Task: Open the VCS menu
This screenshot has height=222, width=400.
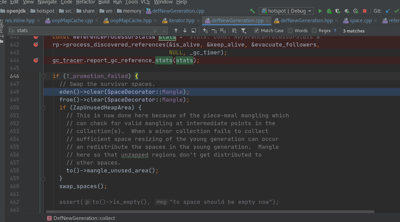Action: (x=145, y=2)
